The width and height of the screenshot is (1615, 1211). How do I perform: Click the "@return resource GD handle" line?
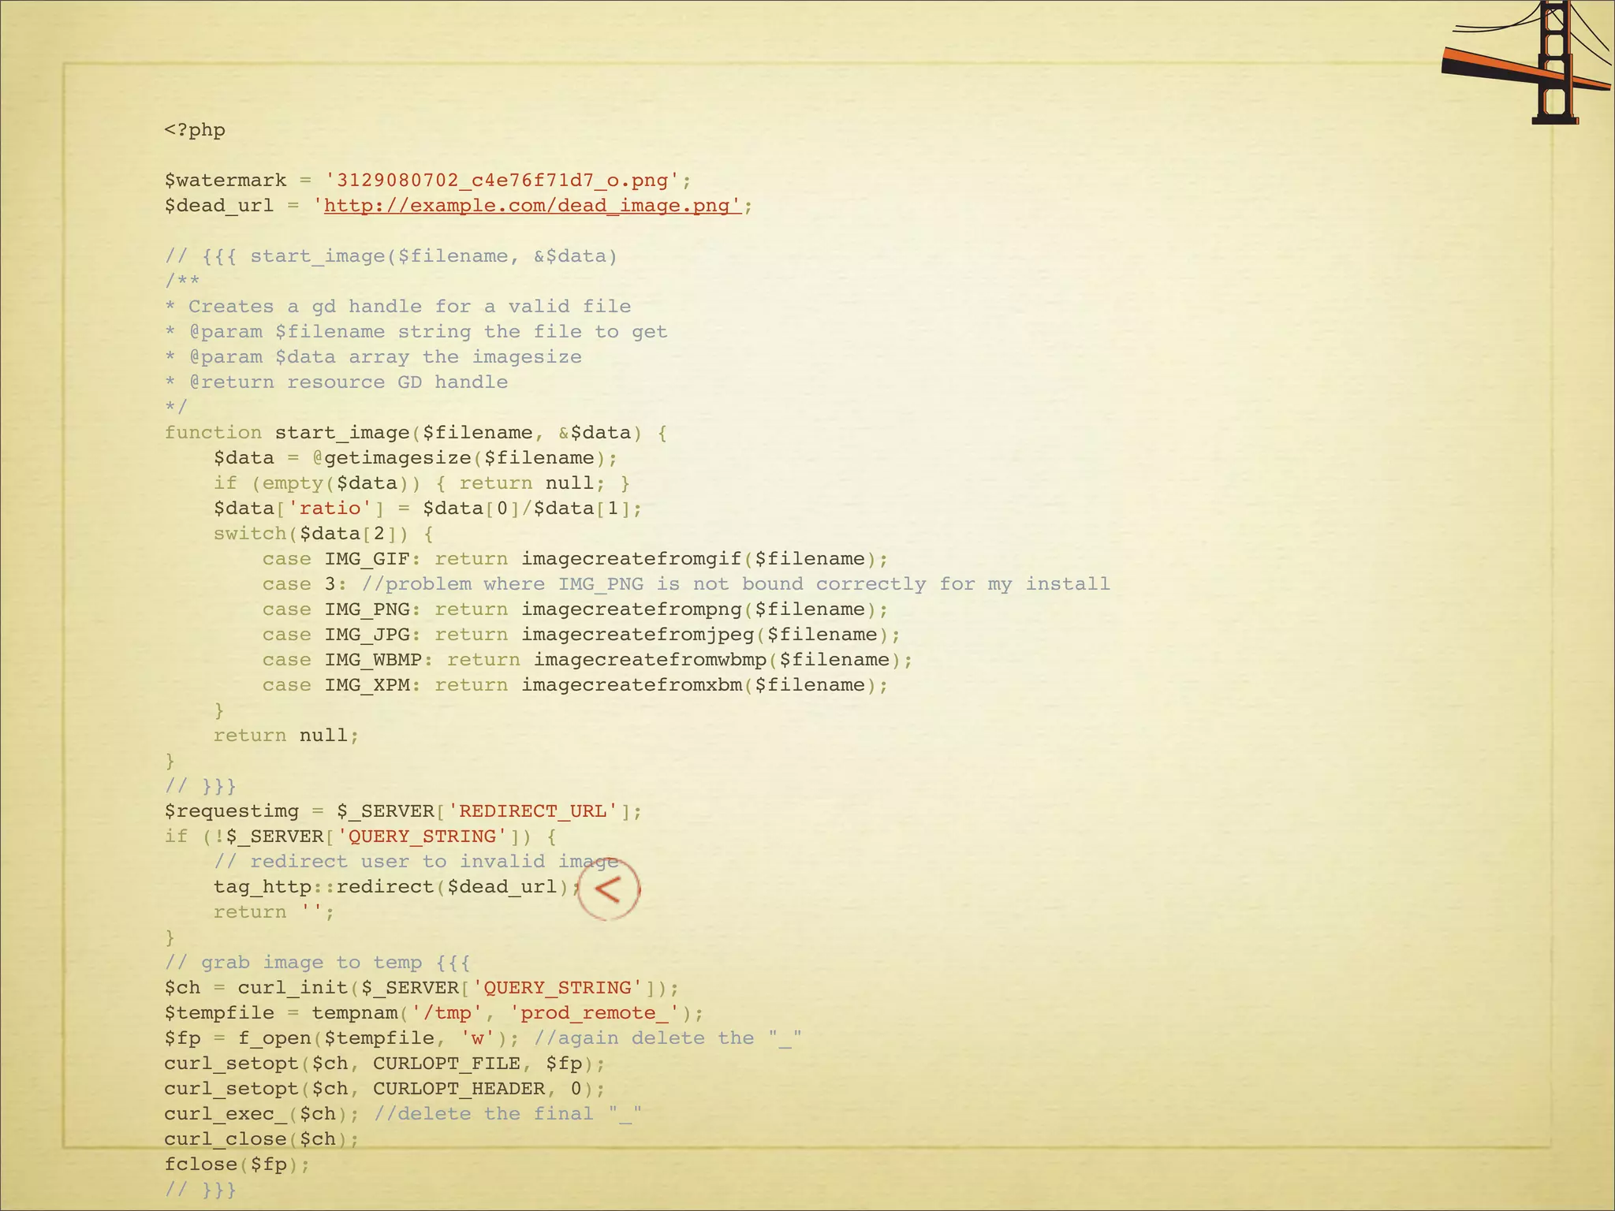(x=349, y=382)
